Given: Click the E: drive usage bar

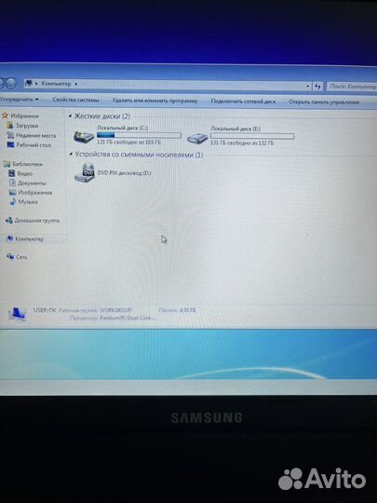Looking at the screenshot, I should click(x=252, y=136).
